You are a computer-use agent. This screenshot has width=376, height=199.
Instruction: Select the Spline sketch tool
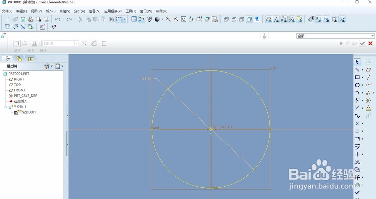pyautogui.click(x=357, y=116)
